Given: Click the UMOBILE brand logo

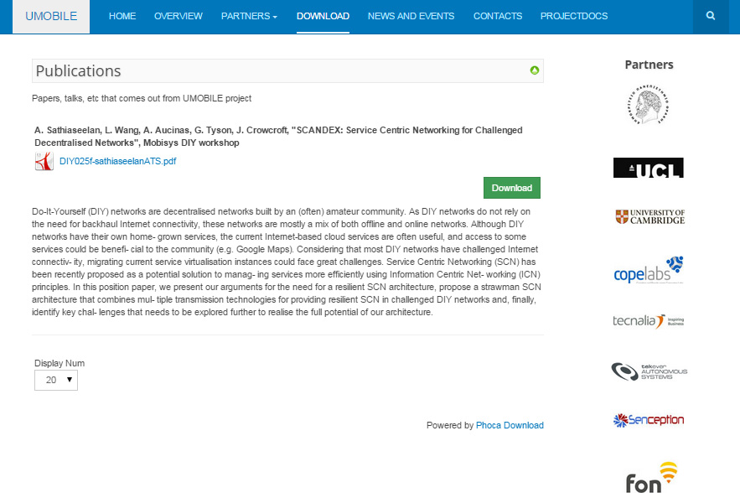Looking at the screenshot, I should [x=51, y=17].
